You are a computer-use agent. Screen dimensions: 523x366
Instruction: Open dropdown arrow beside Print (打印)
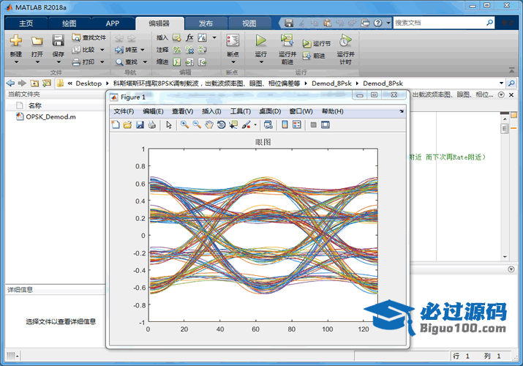coord(102,61)
